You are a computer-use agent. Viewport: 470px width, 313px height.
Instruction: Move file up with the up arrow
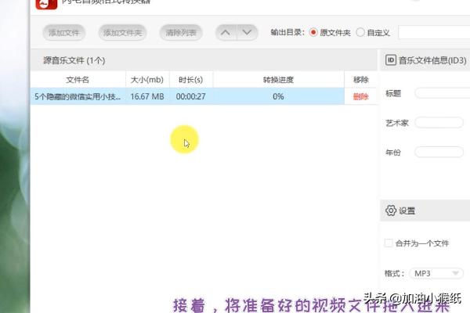coord(226,32)
